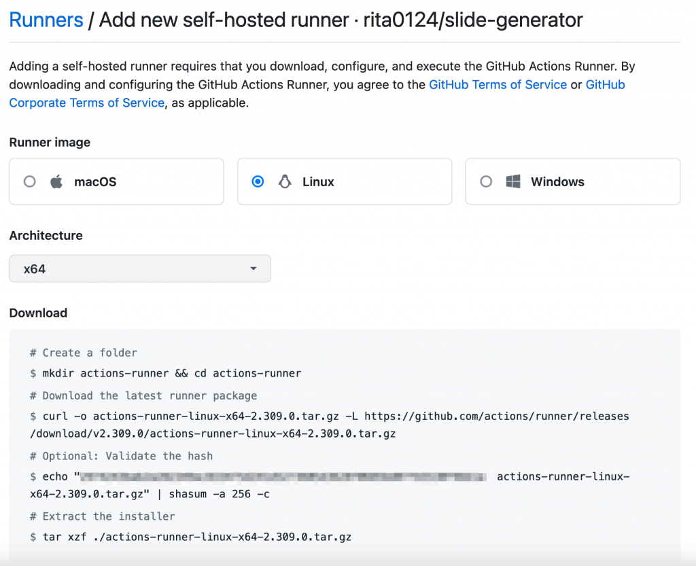Select the Linux radio button
The image size is (696, 566).
click(258, 181)
